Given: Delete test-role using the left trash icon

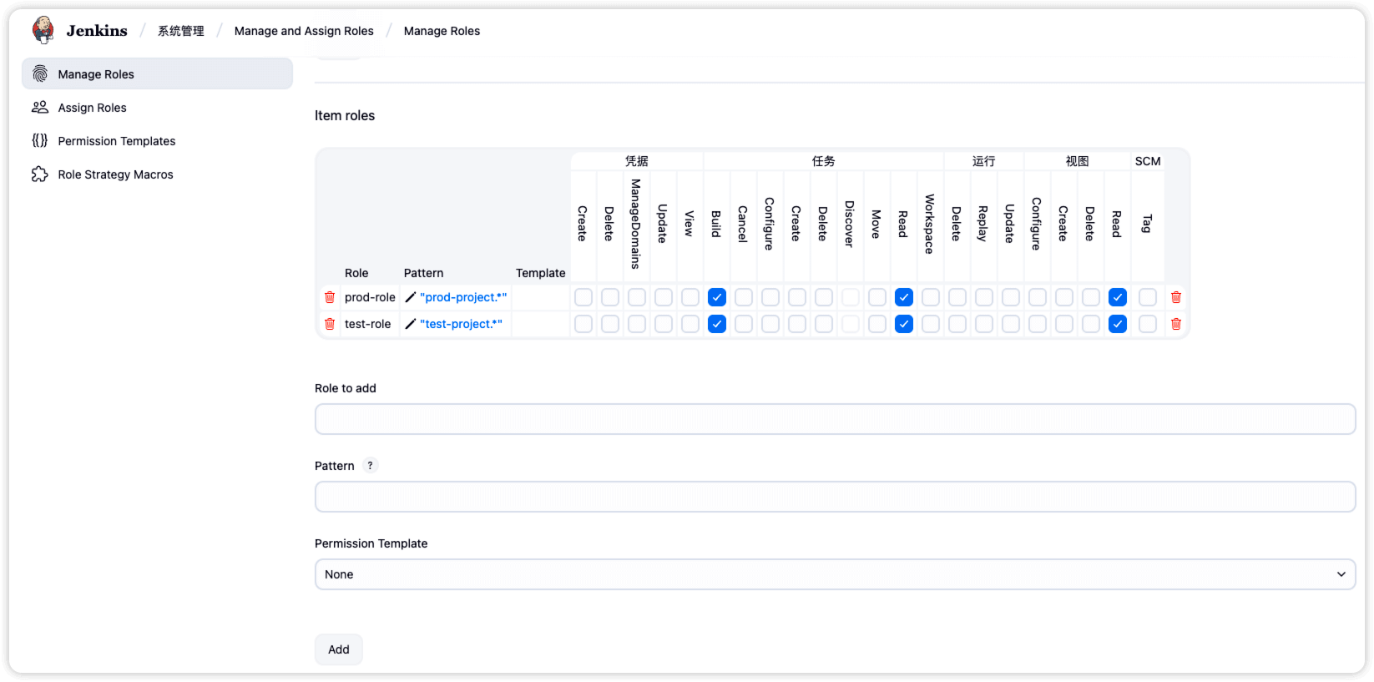Looking at the screenshot, I should coord(330,324).
